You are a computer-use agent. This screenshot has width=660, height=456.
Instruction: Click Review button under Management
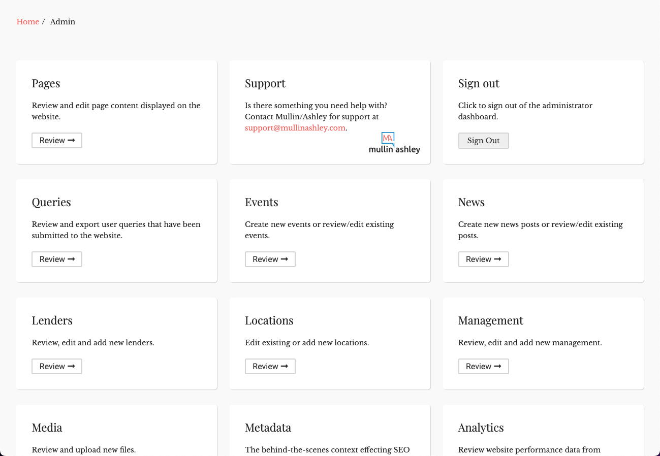(x=483, y=367)
